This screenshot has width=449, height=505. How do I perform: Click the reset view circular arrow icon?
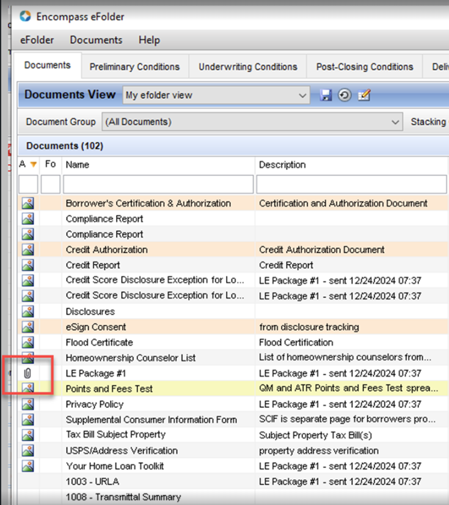[x=345, y=95]
